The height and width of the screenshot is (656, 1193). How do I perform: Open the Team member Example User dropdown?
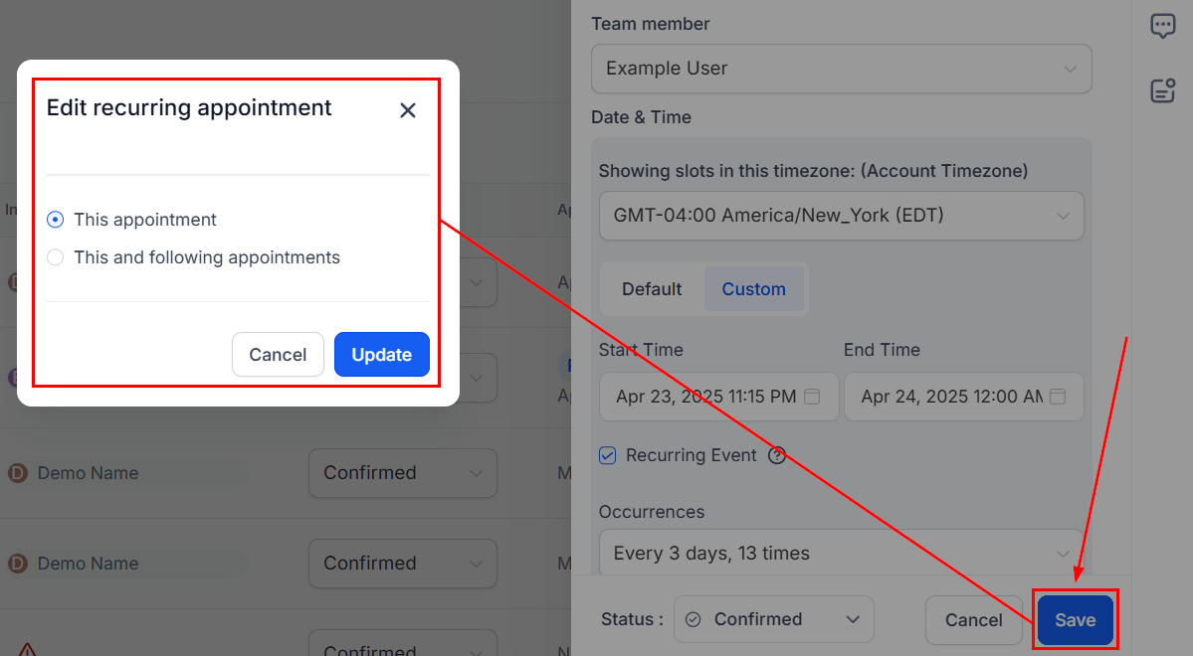click(842, 69)
